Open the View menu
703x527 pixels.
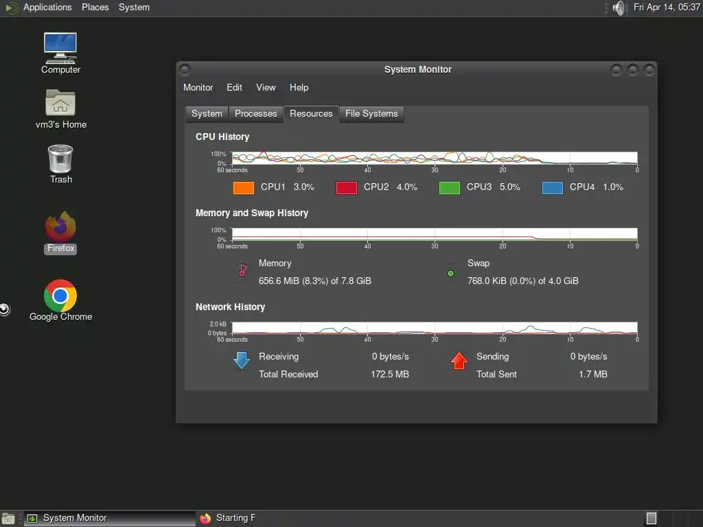pos(266,87)
